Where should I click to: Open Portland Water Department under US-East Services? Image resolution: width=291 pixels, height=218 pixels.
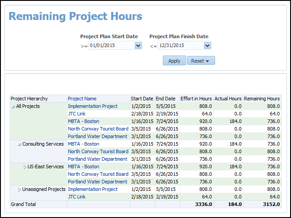tap(98, 182)
